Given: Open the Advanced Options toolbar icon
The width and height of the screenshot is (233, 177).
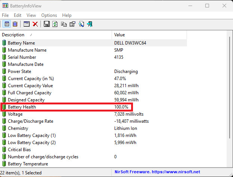Looking at the screenshot, I should tap(27, 24).
